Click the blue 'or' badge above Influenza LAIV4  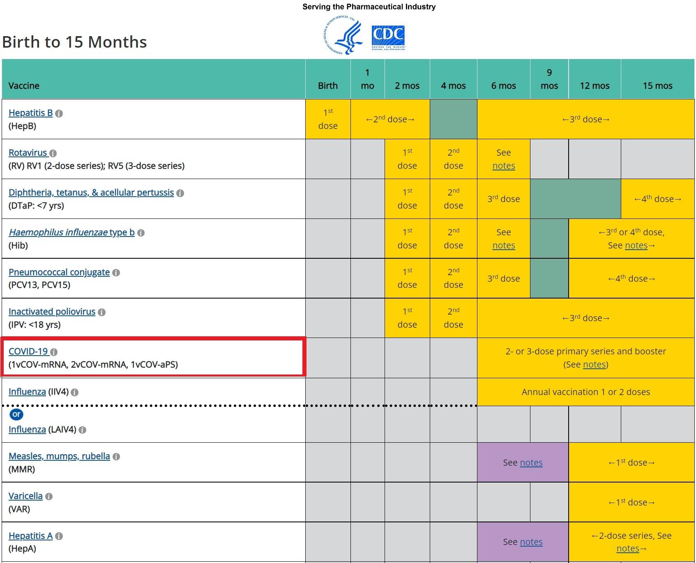16,414
